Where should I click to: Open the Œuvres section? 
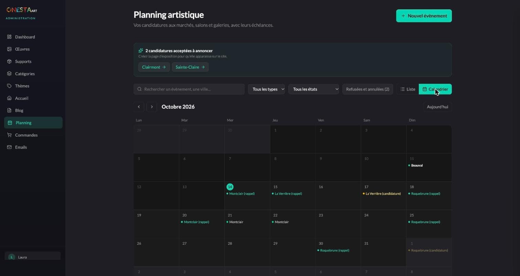[33, 49]
